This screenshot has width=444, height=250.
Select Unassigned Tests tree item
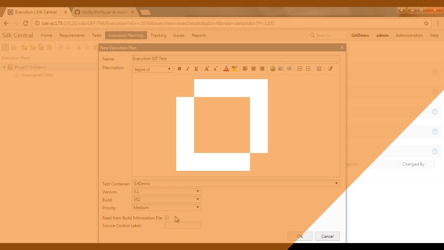coord(37,75)
